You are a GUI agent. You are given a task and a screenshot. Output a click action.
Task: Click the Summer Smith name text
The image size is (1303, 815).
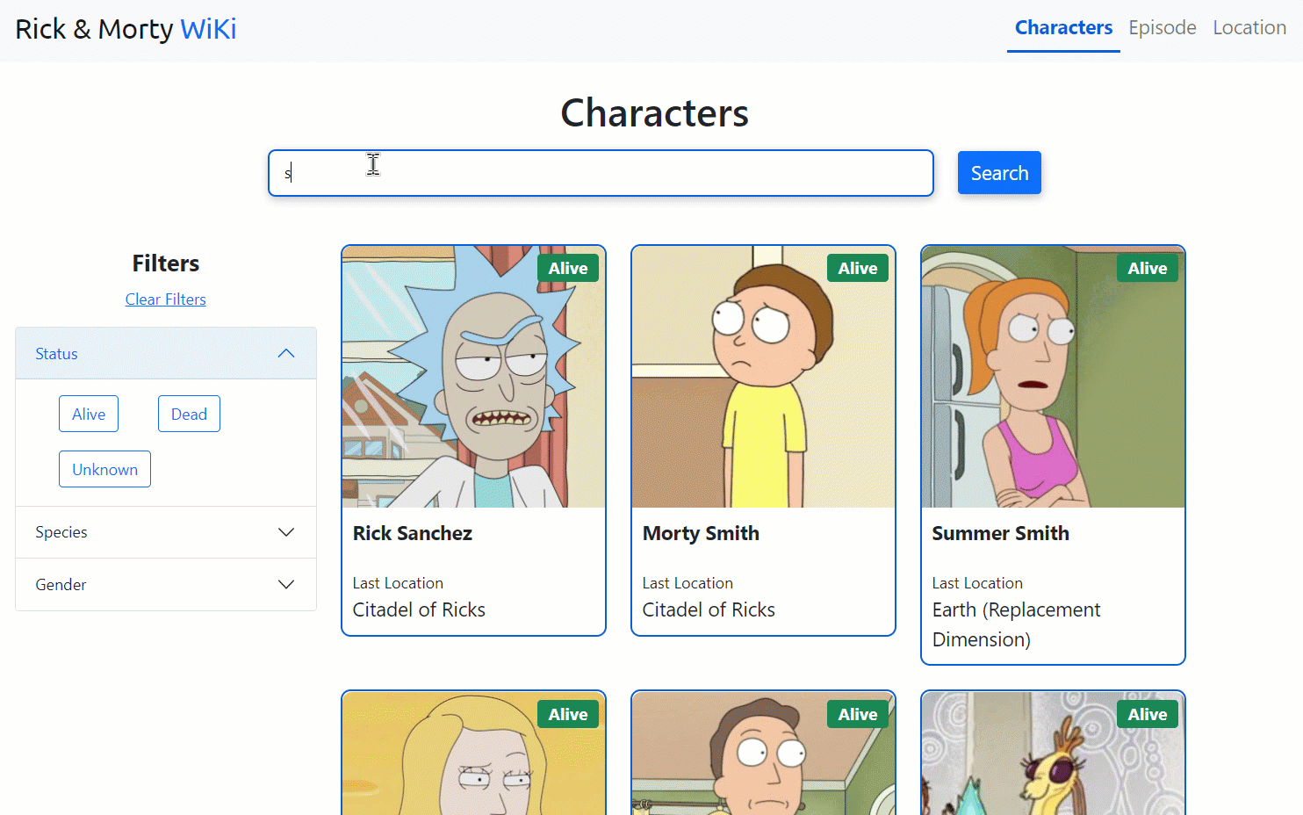click(x=1000, y=533)
